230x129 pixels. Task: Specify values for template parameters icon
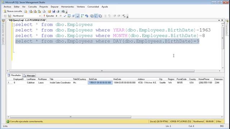[x=124, y=16]
